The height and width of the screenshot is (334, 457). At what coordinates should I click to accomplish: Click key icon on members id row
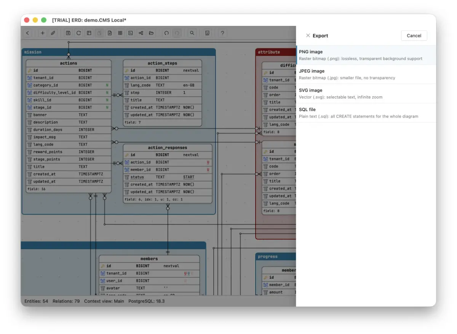pos(103,266)
